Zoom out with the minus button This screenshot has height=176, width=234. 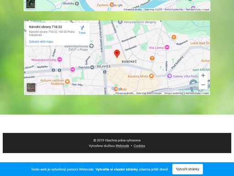point(203,85)
